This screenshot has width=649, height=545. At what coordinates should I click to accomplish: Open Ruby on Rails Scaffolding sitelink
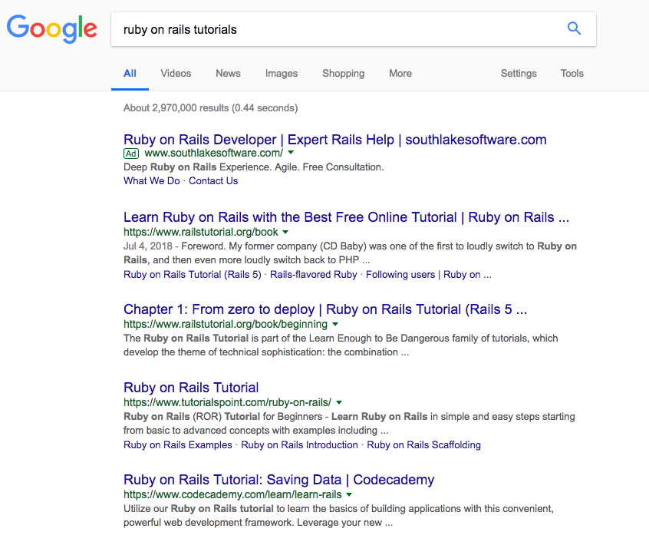point(423,444)
